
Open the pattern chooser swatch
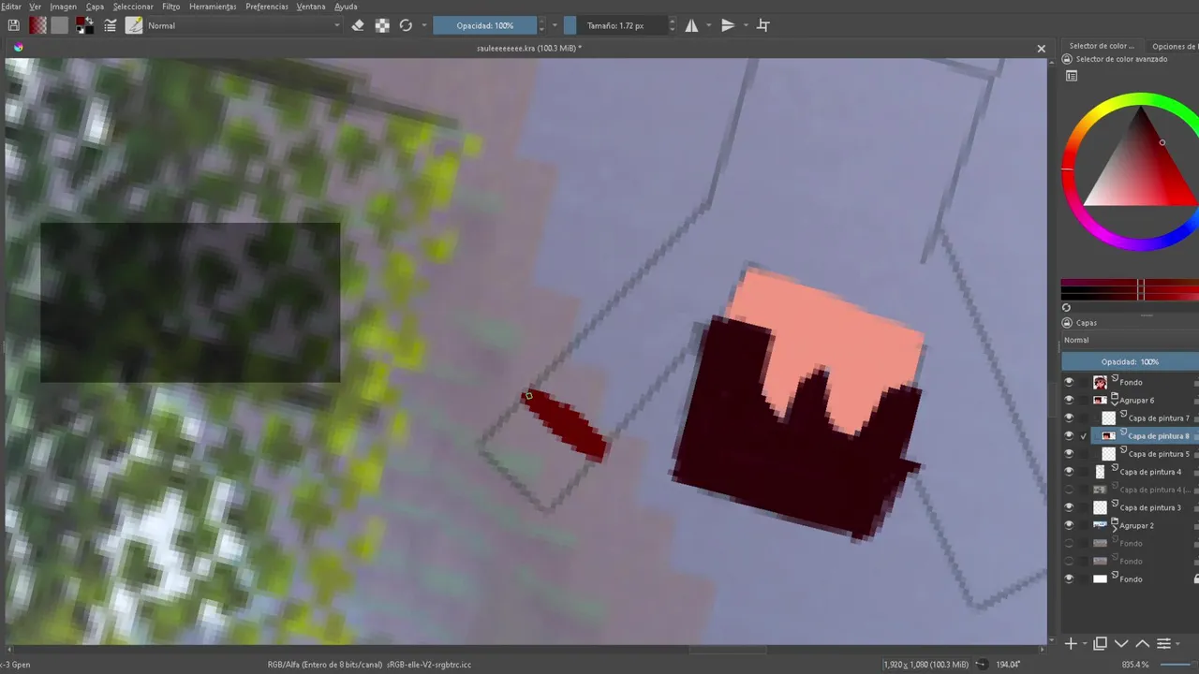(x=60, y=25)
